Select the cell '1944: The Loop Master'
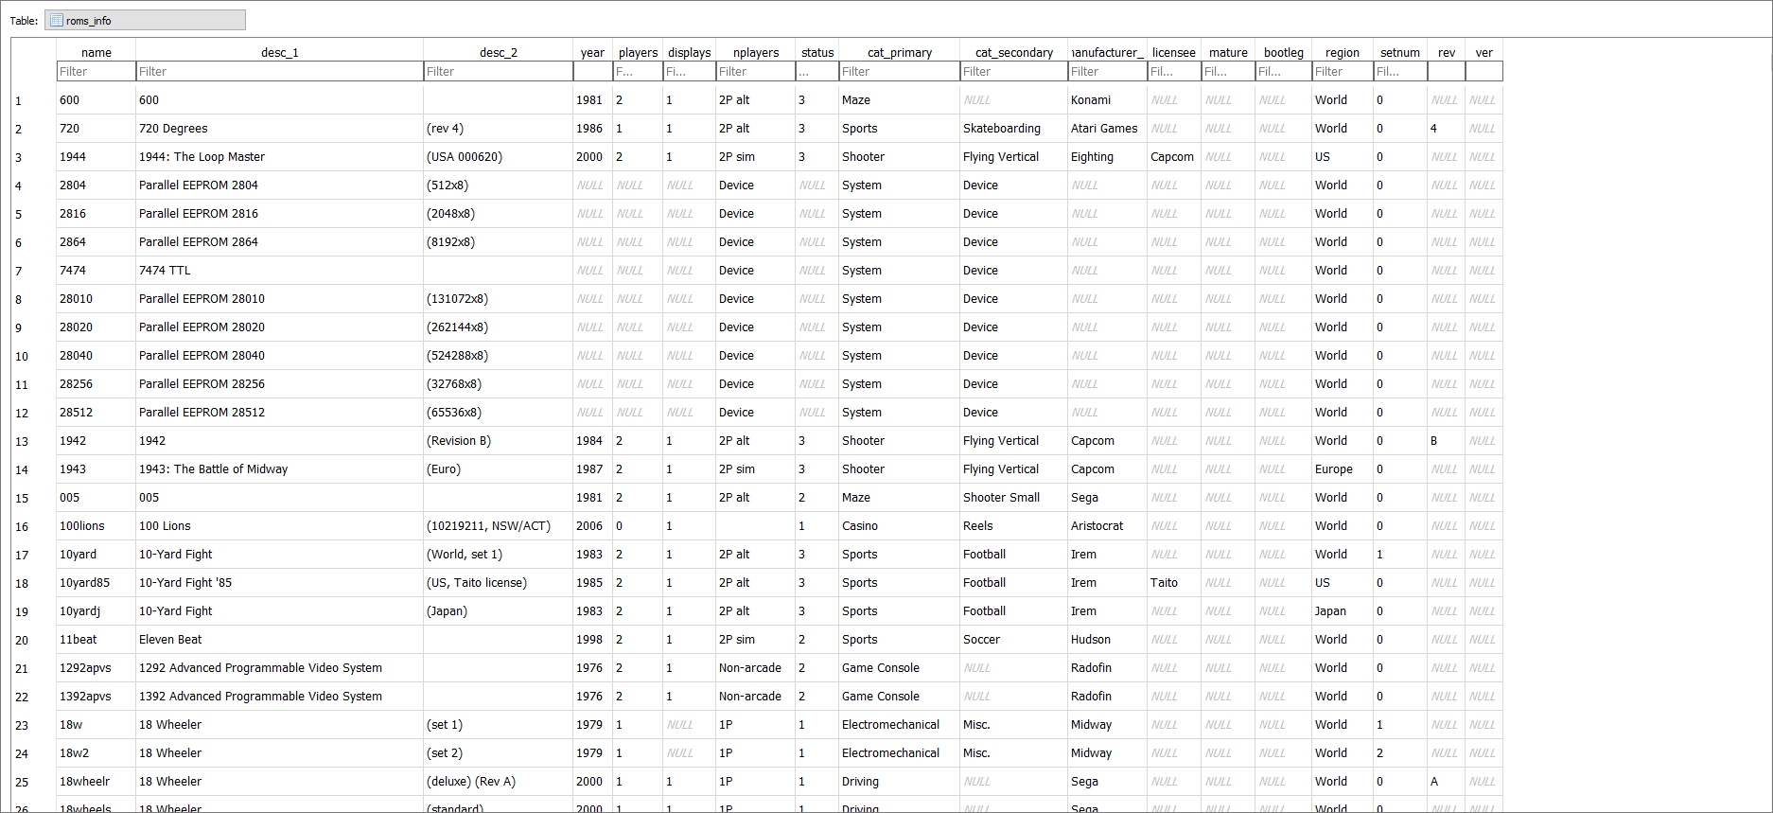1773x813 pixels. click(279, 157)
